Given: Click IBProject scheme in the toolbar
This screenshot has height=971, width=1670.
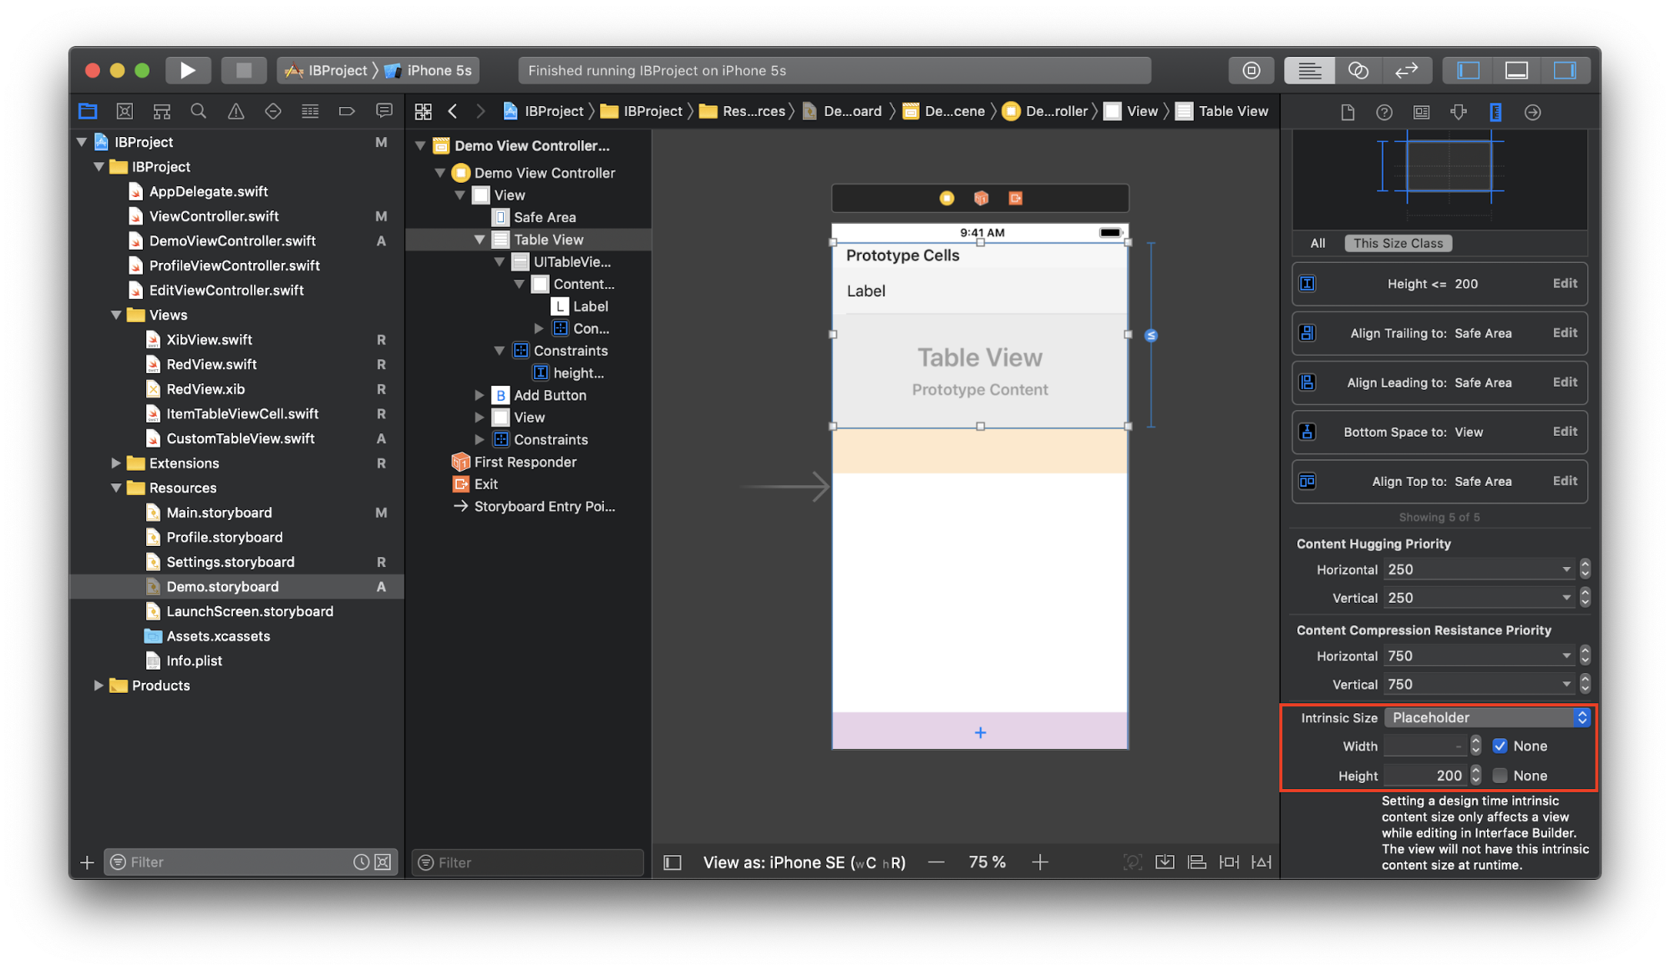Looking at the screenshot, I should [327, 70].
